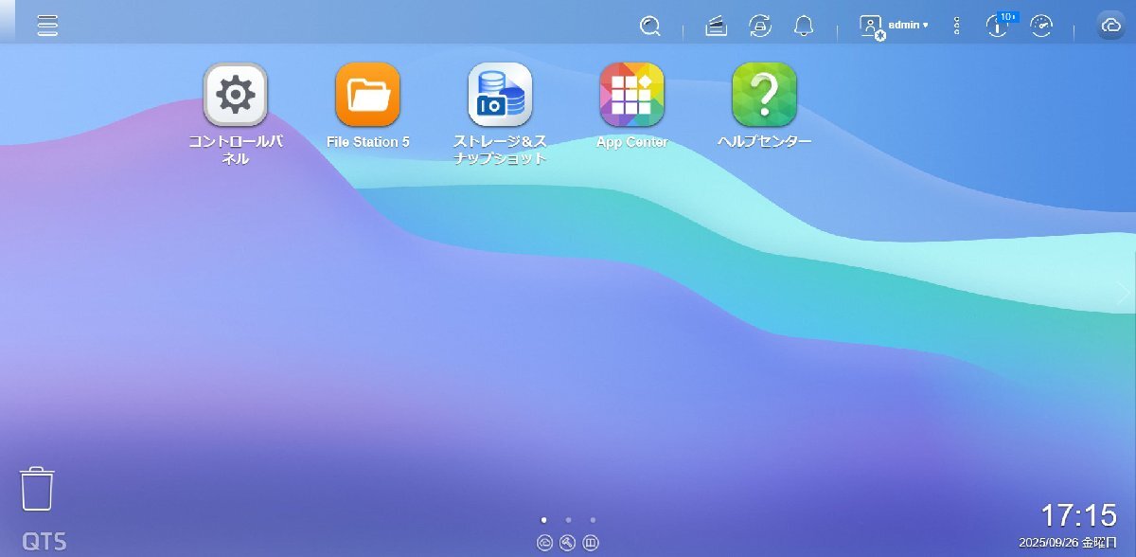The width and height of the screenshot is (1136, 557).
Task: Open the myQNAPcloud cloud icon in the top bar
Action: coord(1112,26)
